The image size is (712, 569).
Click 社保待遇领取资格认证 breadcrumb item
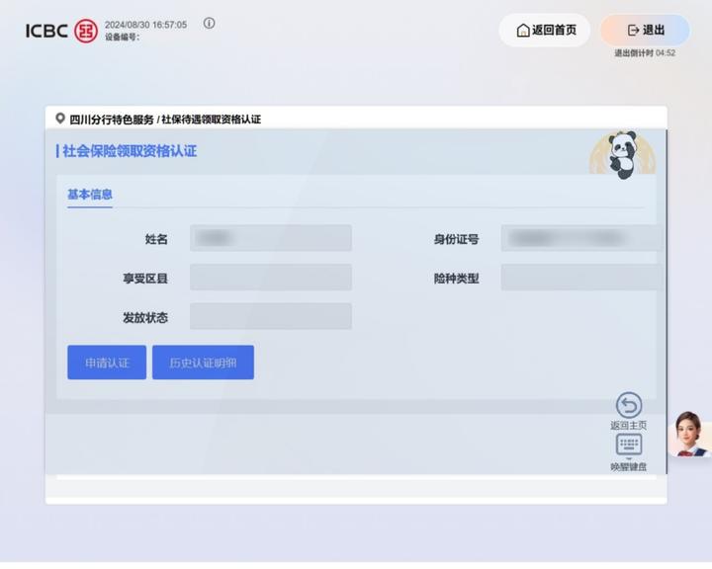coord(211,120)
